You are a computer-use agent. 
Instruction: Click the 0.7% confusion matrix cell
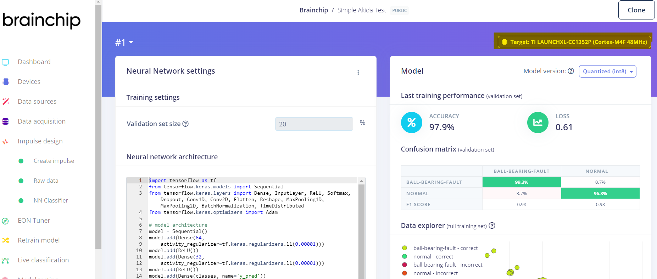[x=600, y=182]
